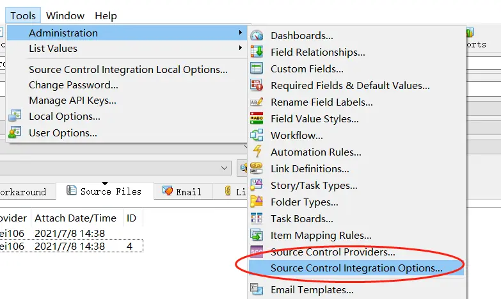
Task: Click the Field Relationships icon
Action: 257,53
